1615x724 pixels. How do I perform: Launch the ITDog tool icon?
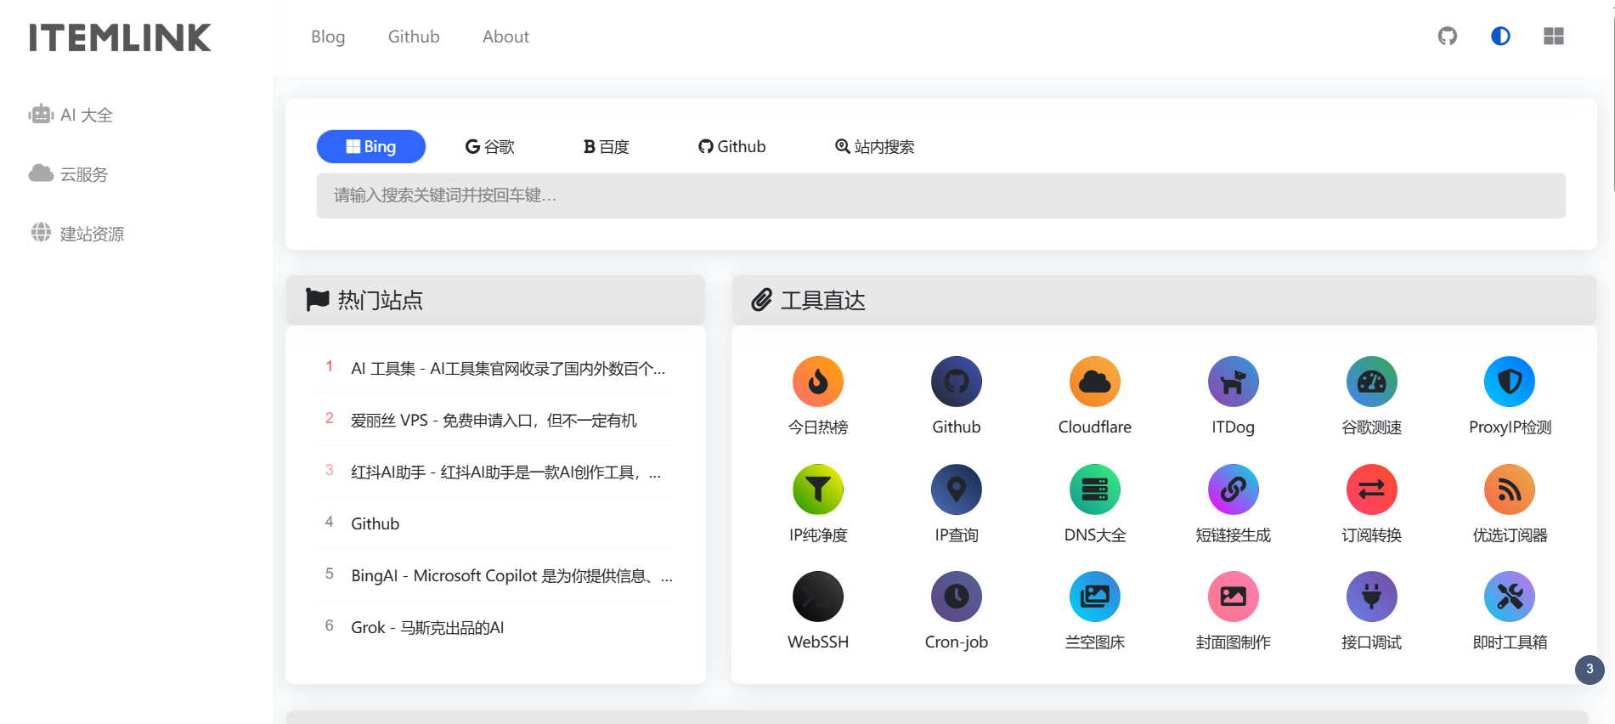[x=1233, y=382]
